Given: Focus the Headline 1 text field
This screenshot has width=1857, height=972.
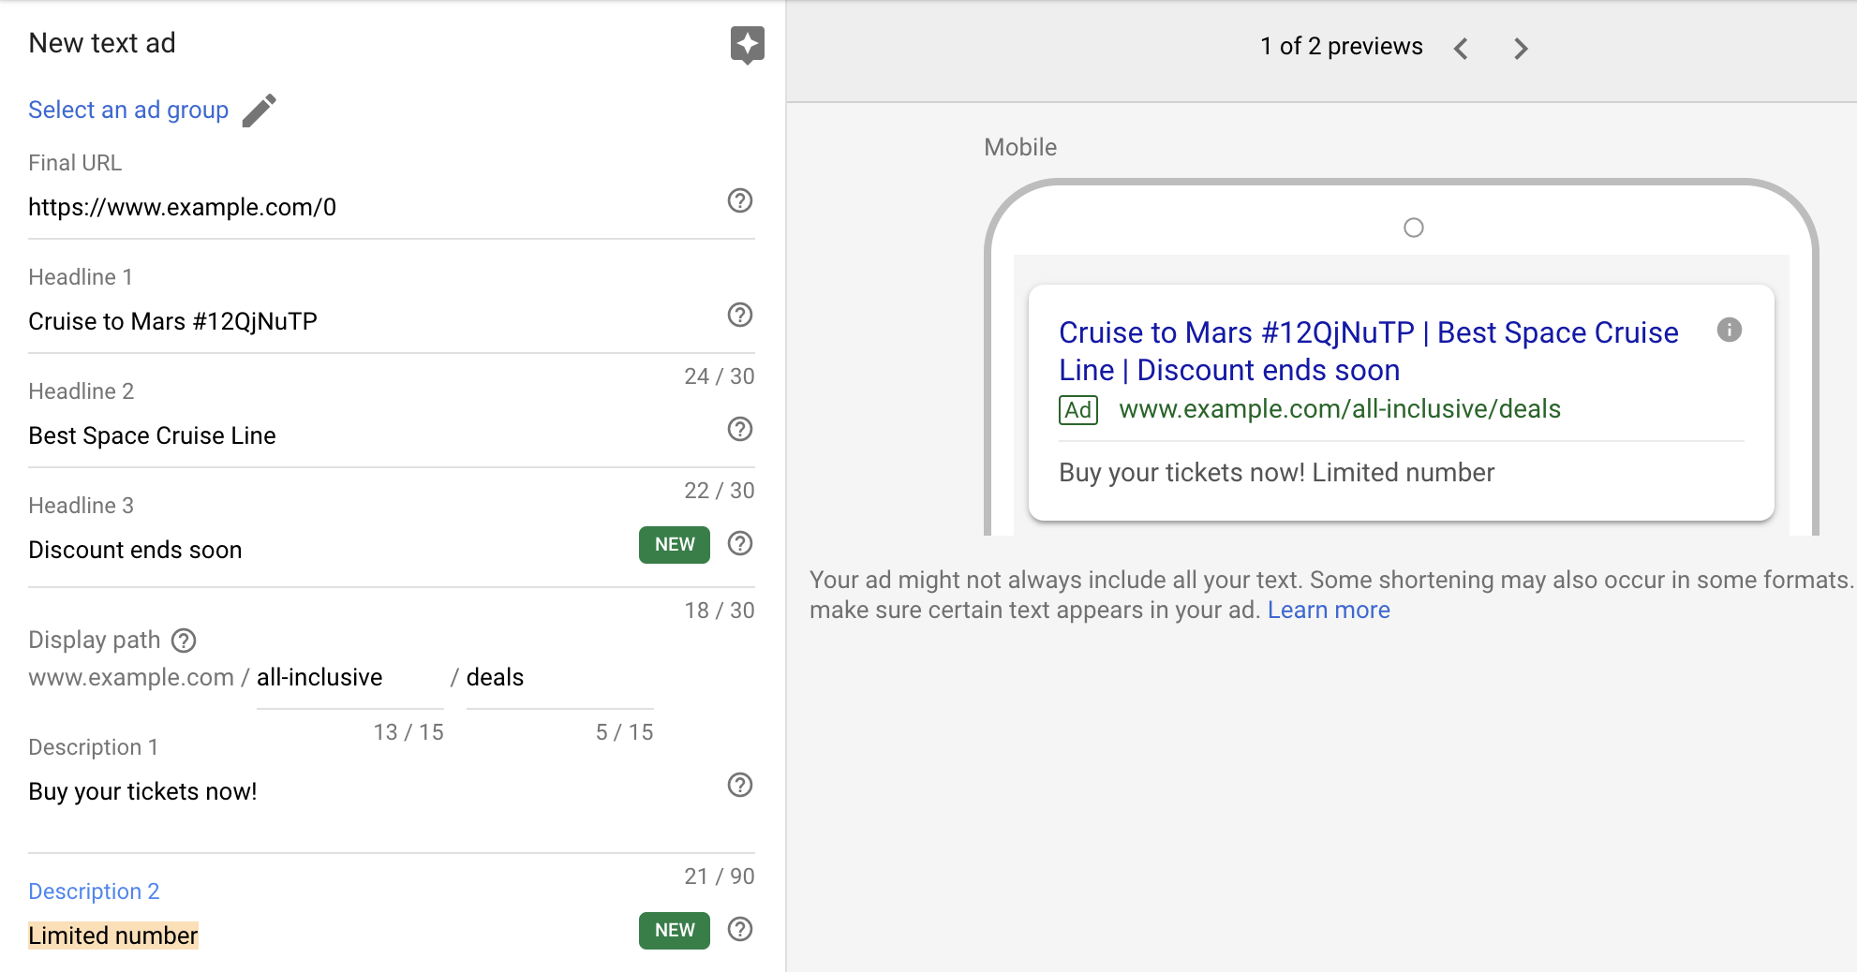Looking at the screenshot, I should pyautogui.click(x=365, y=322).
